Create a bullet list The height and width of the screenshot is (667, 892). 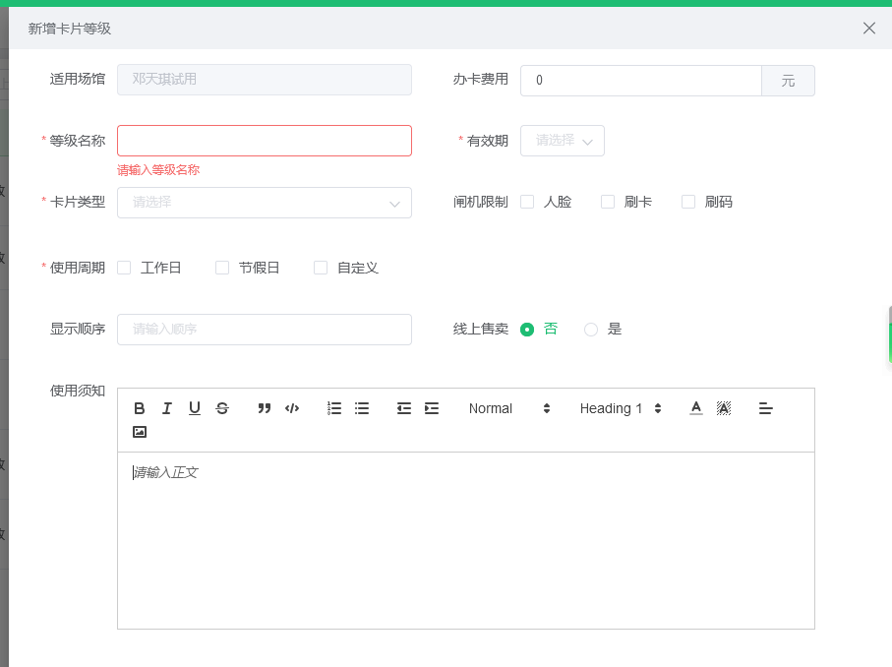point(361,408)
